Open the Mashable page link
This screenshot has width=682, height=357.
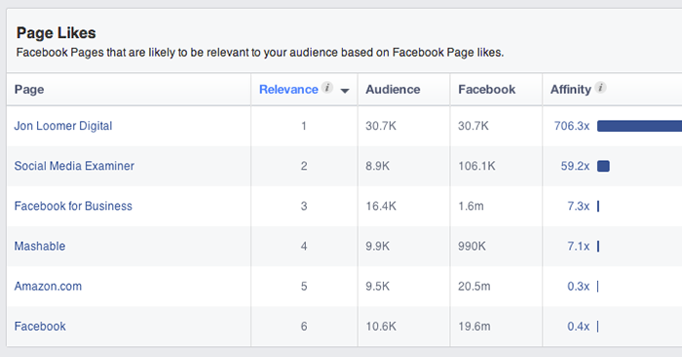pos(40,246)
